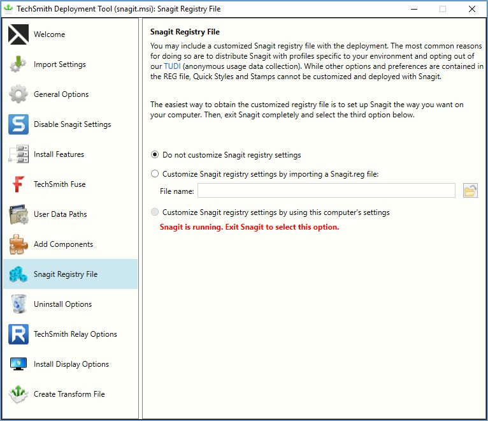The image size is (488, 421).
Task: Click the Uninstall Options recycle bin icon
Action: coord(18,304)
